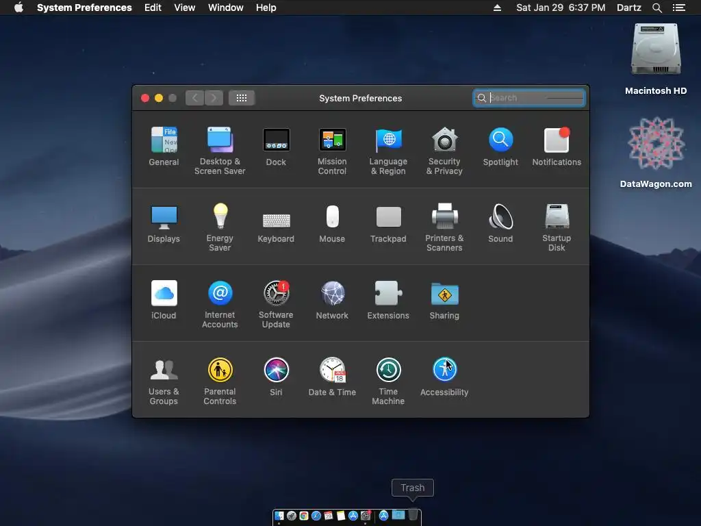Viewport: 701px width, 526px height.
Task: Open iCloud preferences
Action: [x=164, y=300]
